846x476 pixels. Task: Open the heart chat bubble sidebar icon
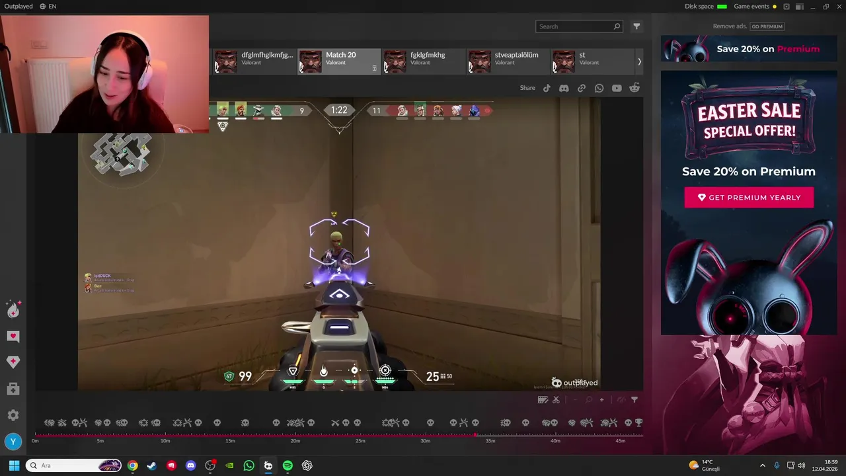[13, 337]
